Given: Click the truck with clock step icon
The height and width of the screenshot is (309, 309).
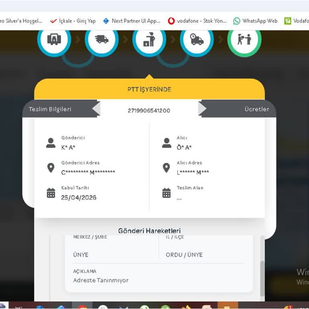Looking at the screenshot, I should click(197, 39).
